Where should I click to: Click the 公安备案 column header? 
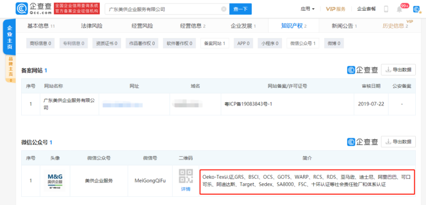click(x=402, y=86)
